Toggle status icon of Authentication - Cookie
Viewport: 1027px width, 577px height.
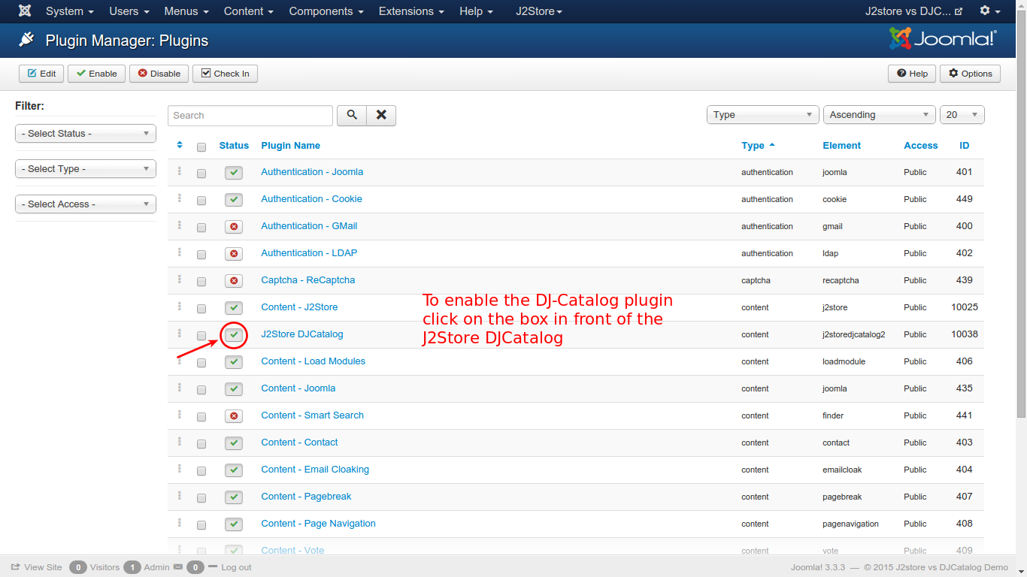234,200
